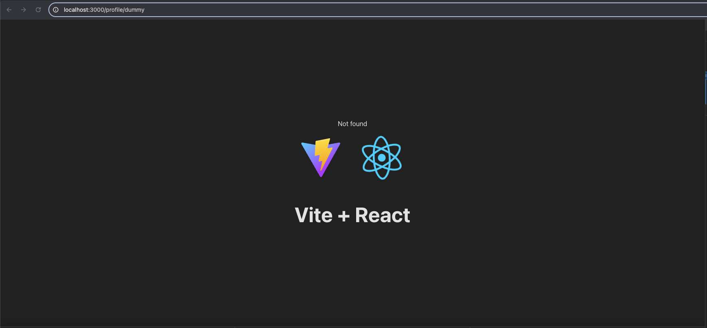This screenshot has height=328, width=707.
Task: Open the Vite logo link
Action: click(321, 158)
